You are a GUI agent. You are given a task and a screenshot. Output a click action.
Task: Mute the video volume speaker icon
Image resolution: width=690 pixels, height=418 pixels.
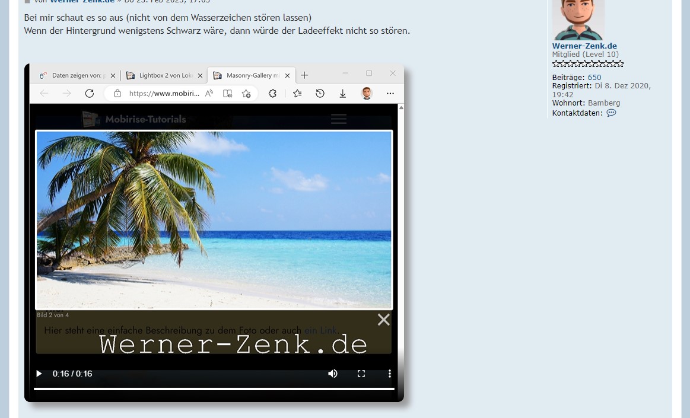point(333,374)
